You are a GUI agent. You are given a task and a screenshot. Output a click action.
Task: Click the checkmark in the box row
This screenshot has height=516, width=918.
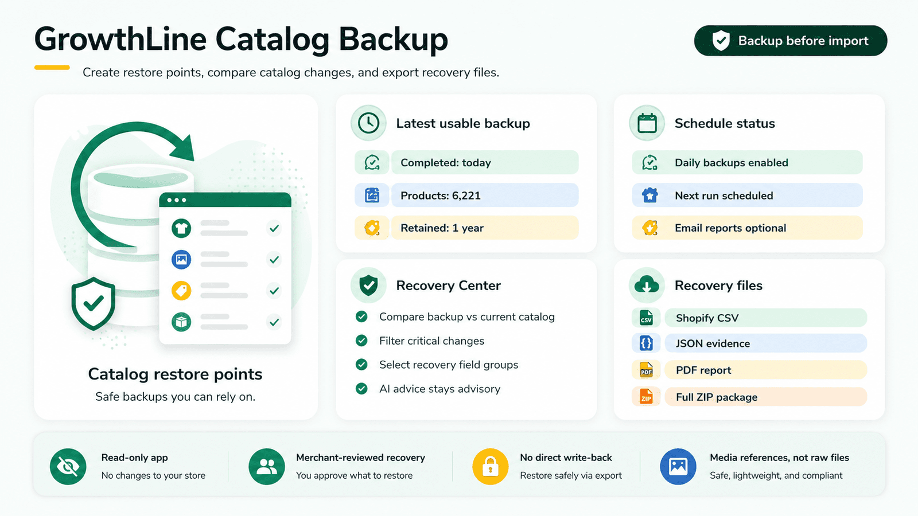274,322
